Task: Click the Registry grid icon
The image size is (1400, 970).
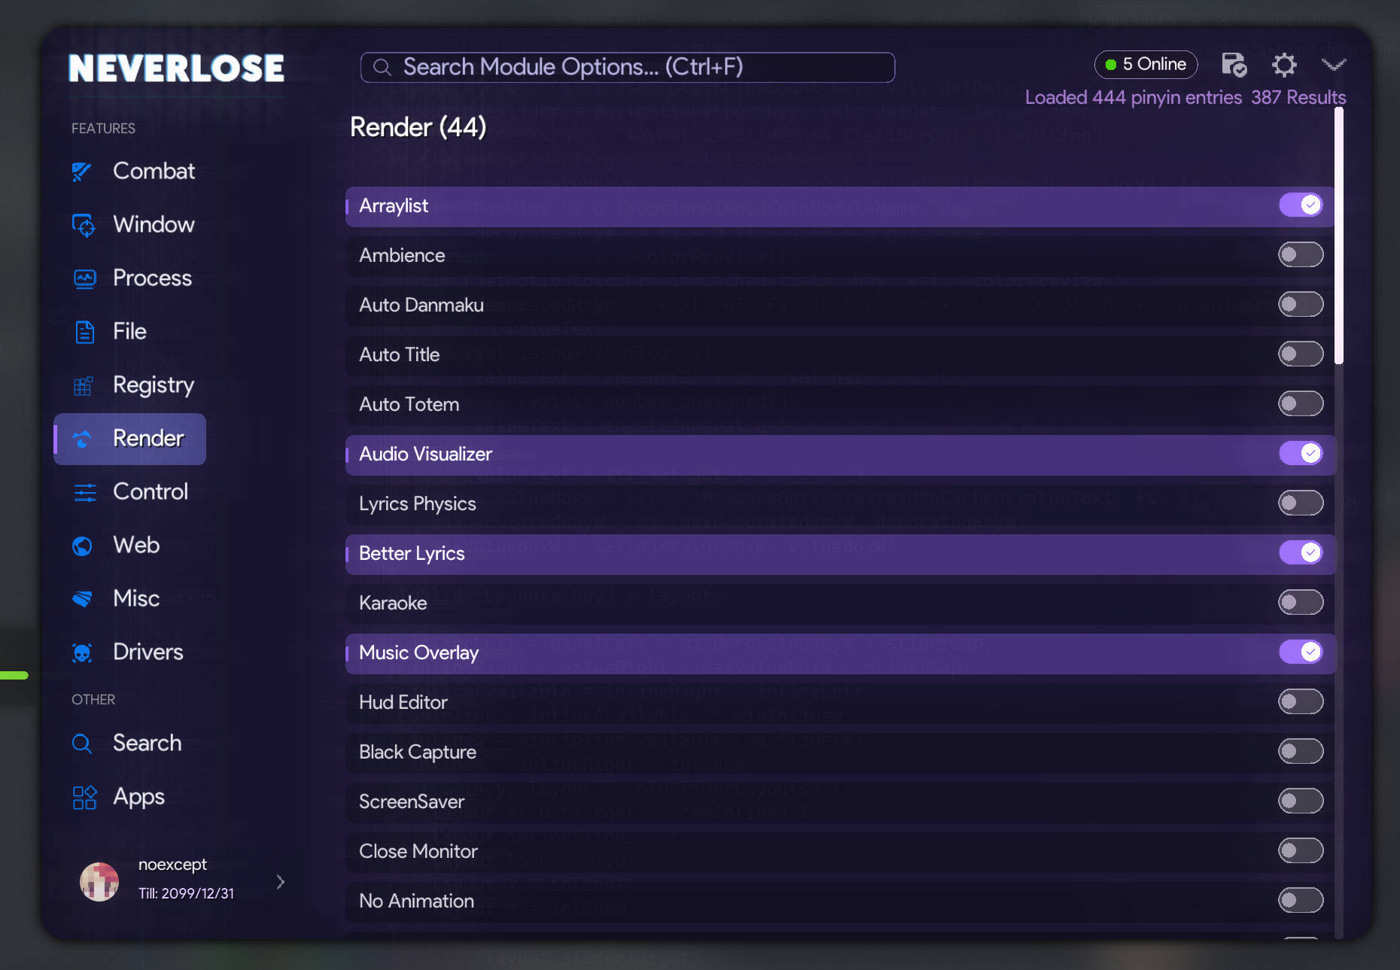Action: (83, 385)
